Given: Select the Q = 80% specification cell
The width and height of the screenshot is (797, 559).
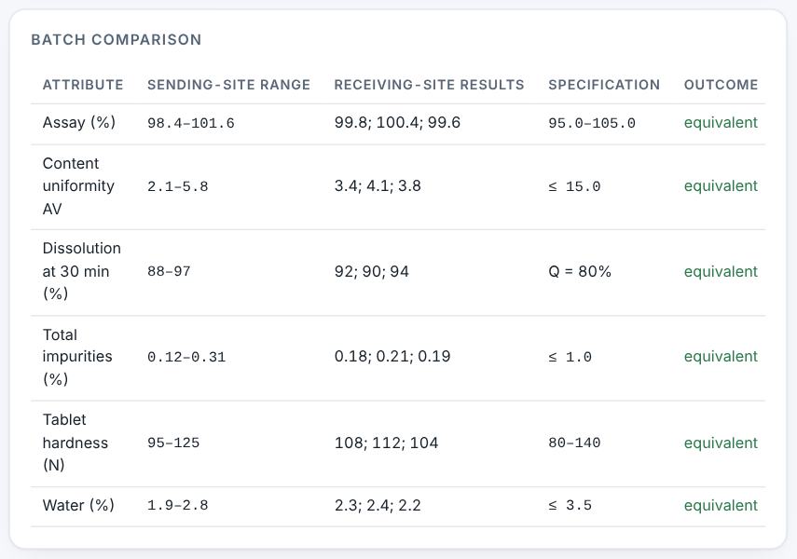Looking at the screenshot, I should coord(580,271).
